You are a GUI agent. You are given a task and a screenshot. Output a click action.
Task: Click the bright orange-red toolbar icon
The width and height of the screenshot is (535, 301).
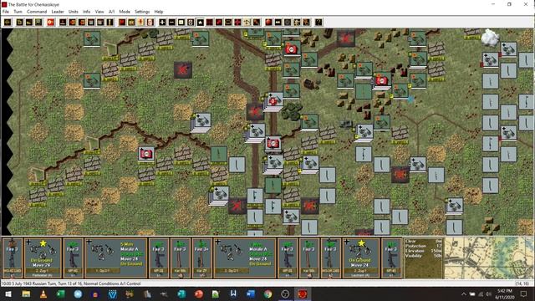click(50, 23)
